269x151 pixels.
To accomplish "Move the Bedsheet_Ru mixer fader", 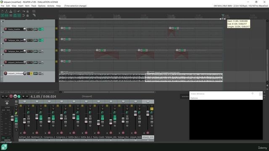I will (37, 117).
